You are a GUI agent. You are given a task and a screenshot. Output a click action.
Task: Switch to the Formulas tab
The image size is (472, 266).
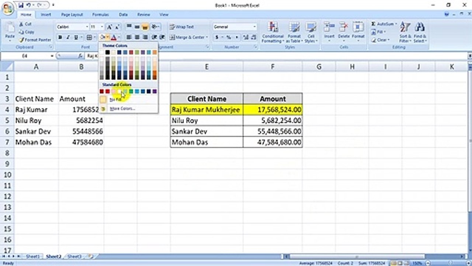pos(100,15)
